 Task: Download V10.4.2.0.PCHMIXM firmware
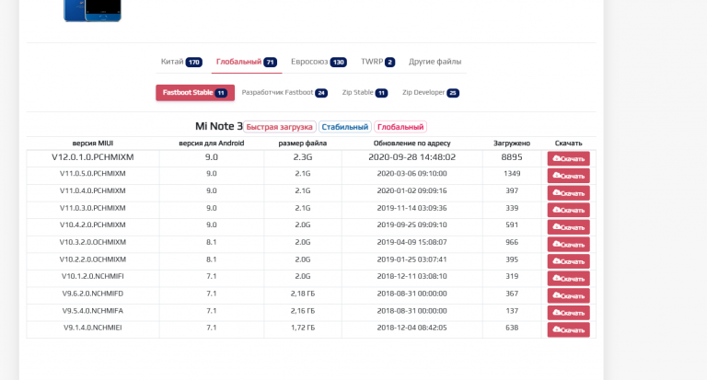coord(569,227)
